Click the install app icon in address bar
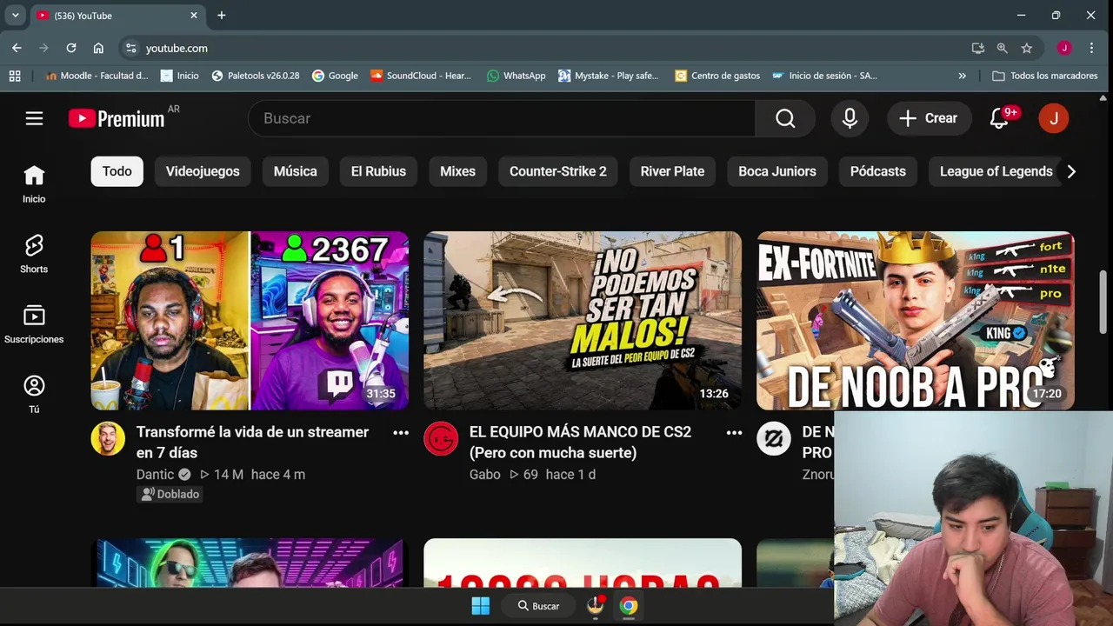Image resolution: width=1113 pixels, height=626 pixels. 978,48
